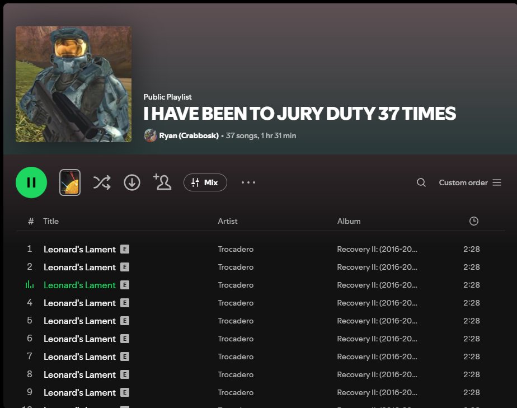Open the Mix button
Viewport: 517px width, 408px height.
pyautogui.click(x=205, y=182)
